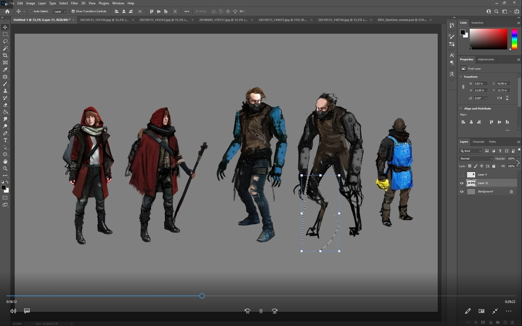Open the Filter menu
The width and height of the screenshot is (522, 326).
coord(74,3)
